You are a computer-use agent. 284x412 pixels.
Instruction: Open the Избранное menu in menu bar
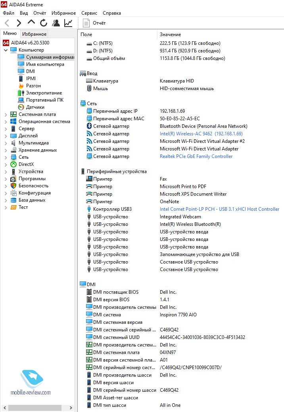coord(63,13)
